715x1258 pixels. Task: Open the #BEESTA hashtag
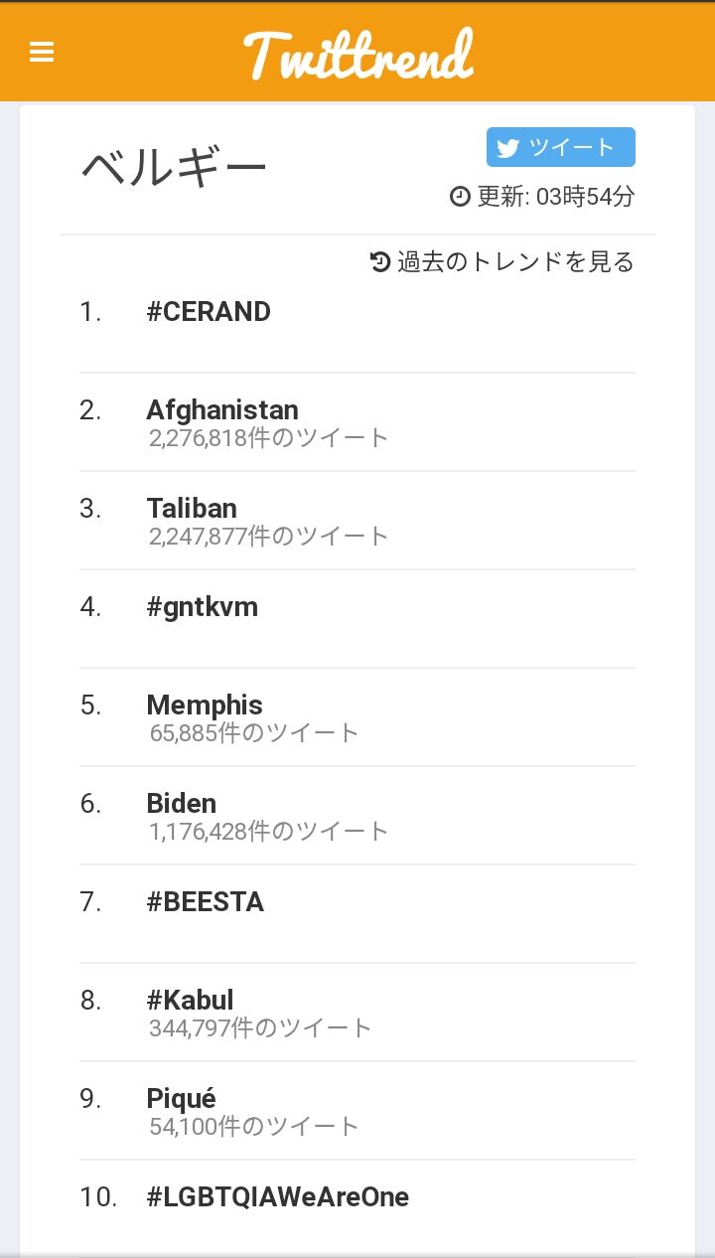[206, 901]
